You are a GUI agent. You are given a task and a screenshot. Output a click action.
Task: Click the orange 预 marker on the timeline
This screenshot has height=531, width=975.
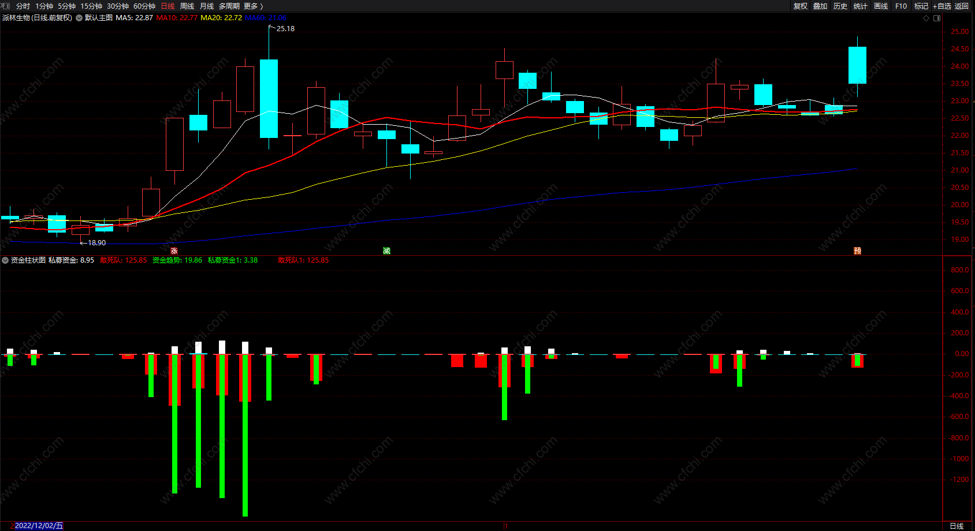click(857, 250)
